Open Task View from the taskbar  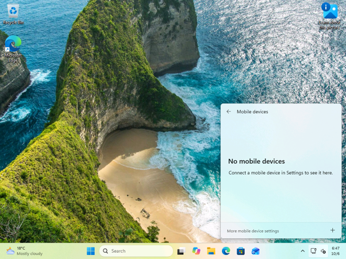pos(181,251)
